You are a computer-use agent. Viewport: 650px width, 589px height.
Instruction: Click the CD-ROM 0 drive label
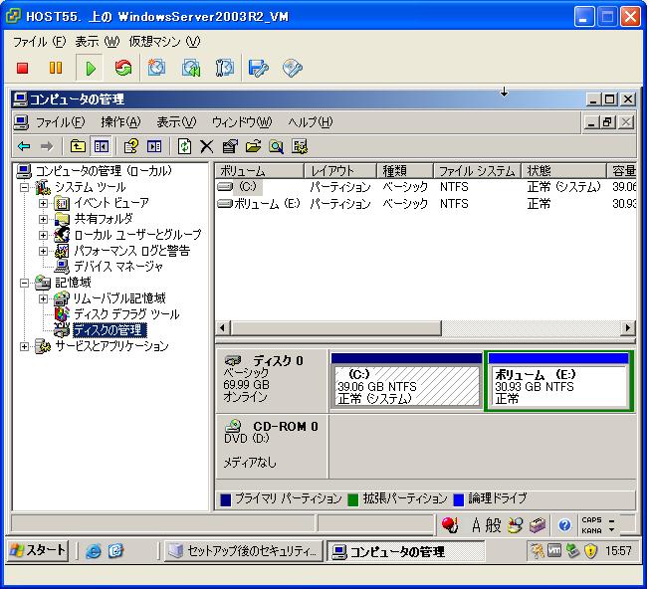[x=286, y=427]
